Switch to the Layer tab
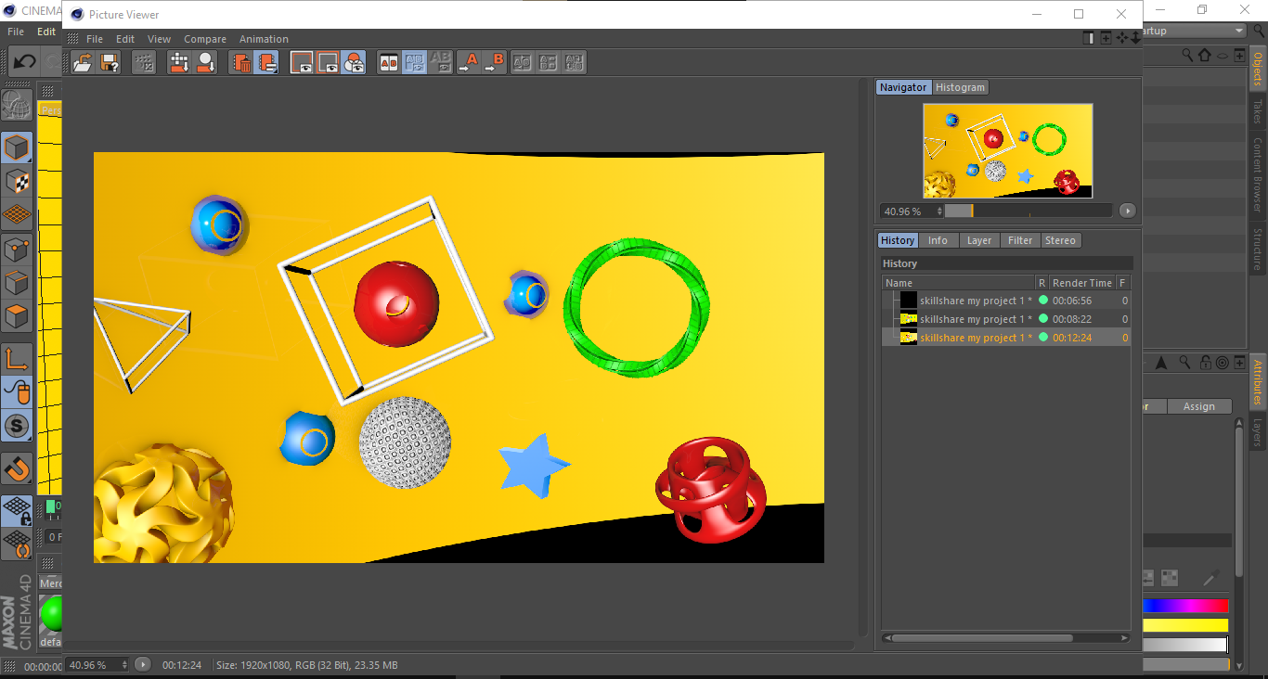1268x679 pixels. tap(979, 240)
